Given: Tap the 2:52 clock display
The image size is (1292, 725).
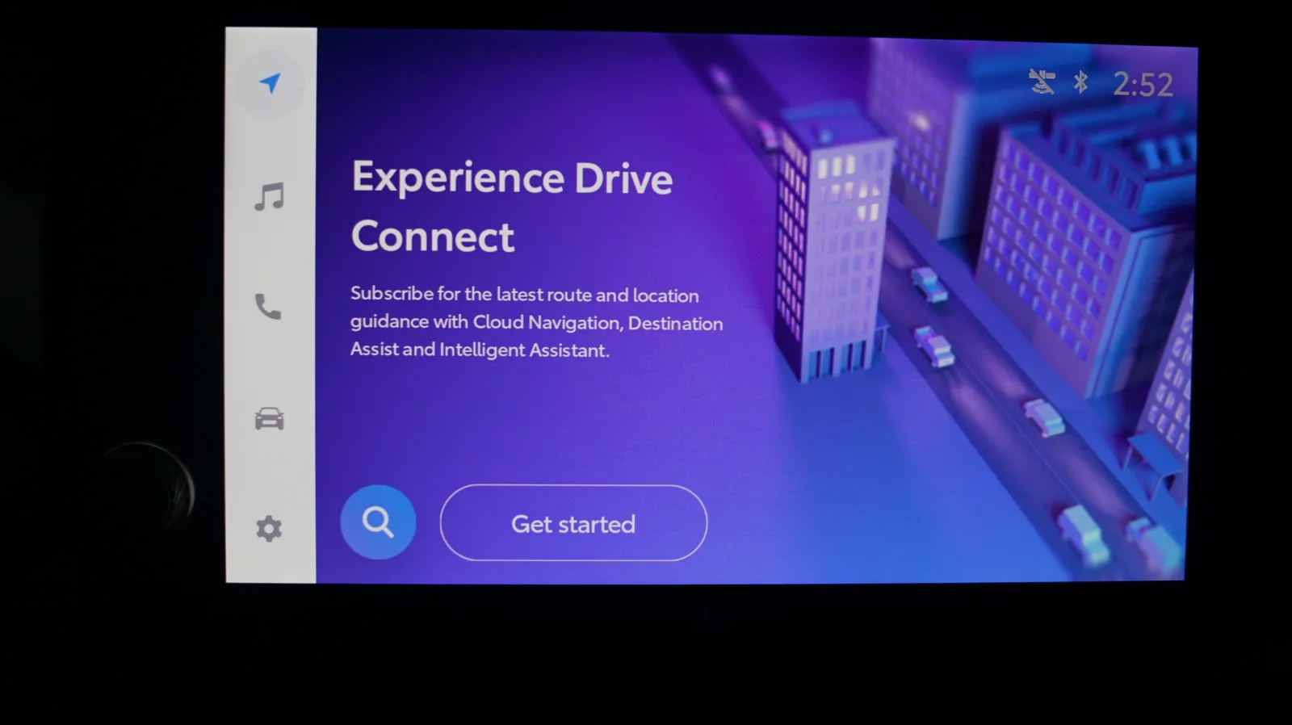Looking at the screenshot, I should [1143, 85].
